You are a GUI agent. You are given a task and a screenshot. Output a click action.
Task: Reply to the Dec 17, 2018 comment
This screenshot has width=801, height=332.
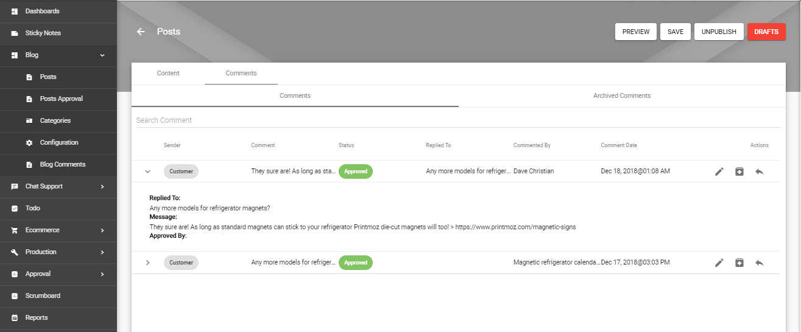759,263
